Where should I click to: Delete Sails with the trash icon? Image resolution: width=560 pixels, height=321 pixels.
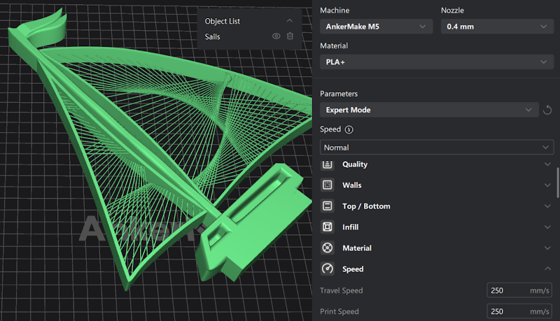coord(290,36)
